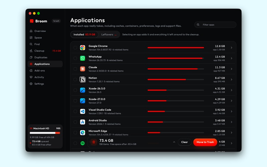Click the search icon in Filter apps
The width and height of the screenshot is (267, 167).
pos(198,25)
